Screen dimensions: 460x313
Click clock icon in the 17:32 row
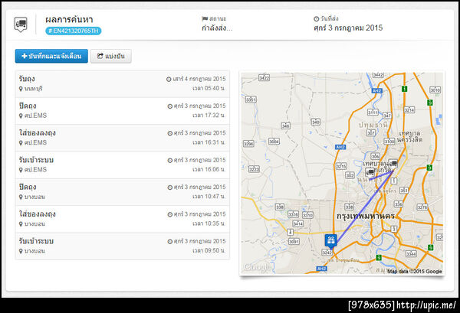pos(170,106)
